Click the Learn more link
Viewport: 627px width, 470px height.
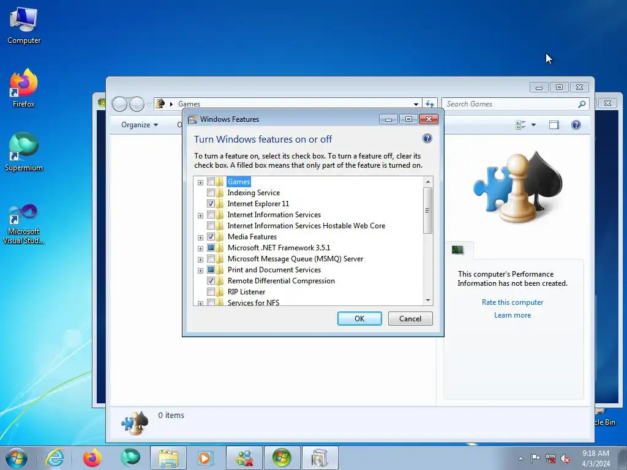tap(512, 315)
